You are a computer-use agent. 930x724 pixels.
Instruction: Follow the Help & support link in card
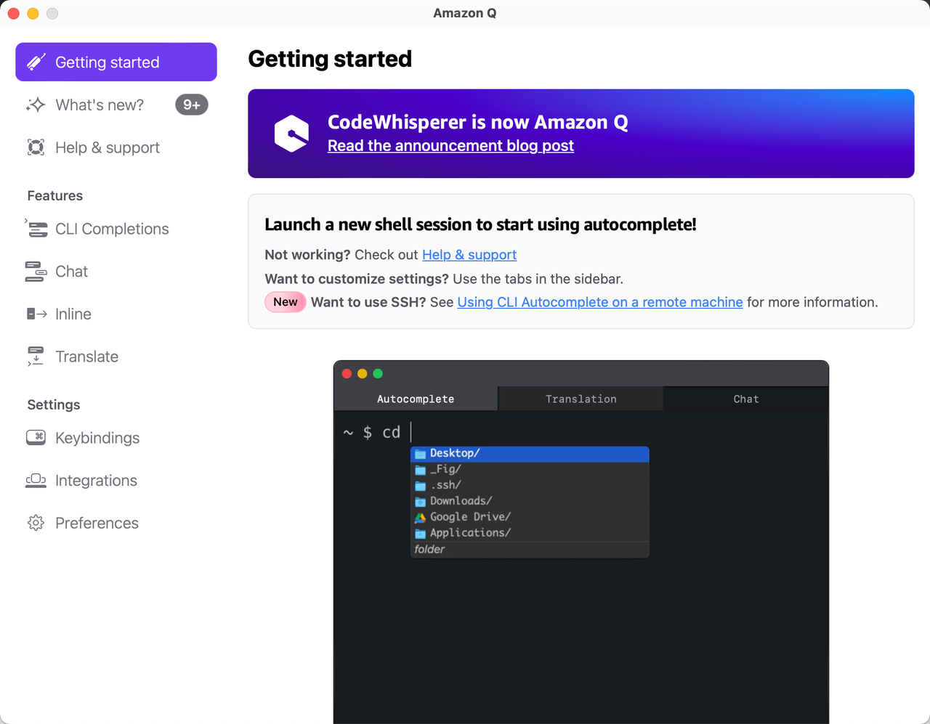(x=469, y=255)
